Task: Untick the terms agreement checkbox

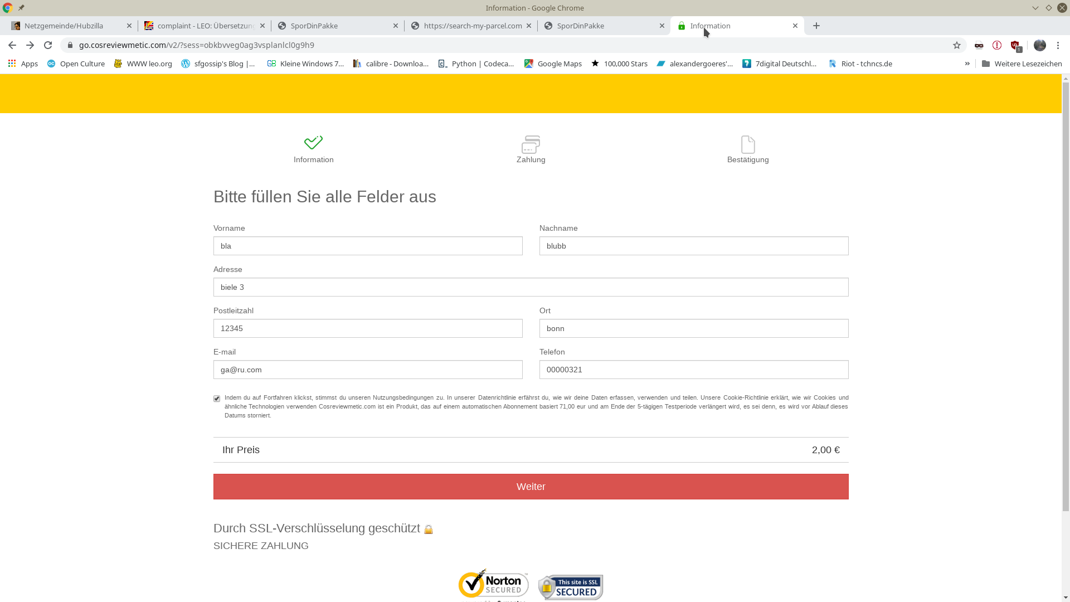Action: [x=217, y=399]
